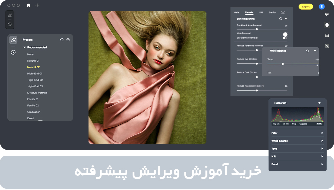Open Nasolabial Folds help info icon
The height and width of the screenshot is (190, 334).
click(x=263, y=86)
